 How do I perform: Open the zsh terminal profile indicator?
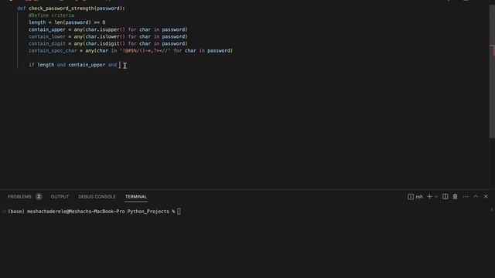click(415, 197)
